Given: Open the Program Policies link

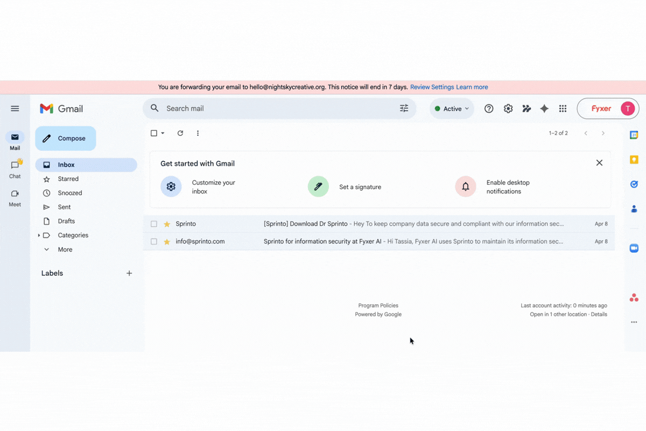Looking at the screenshot, I should point(378,305).
